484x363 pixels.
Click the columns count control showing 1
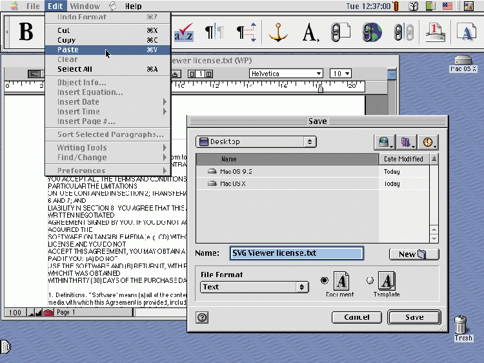(201, 74)
